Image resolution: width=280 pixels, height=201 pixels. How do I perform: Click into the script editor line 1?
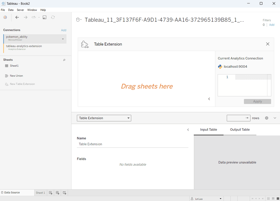pyautogui.click(x=251, y=77)
